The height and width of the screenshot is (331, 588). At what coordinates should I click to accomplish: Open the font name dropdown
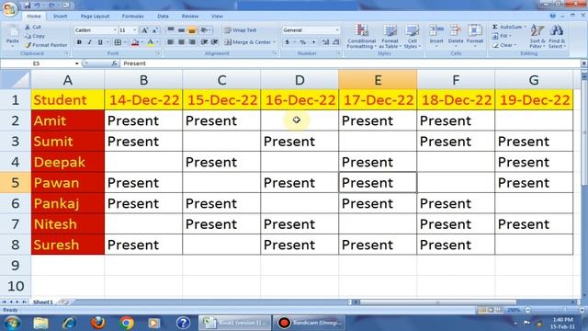coord(115,30)
